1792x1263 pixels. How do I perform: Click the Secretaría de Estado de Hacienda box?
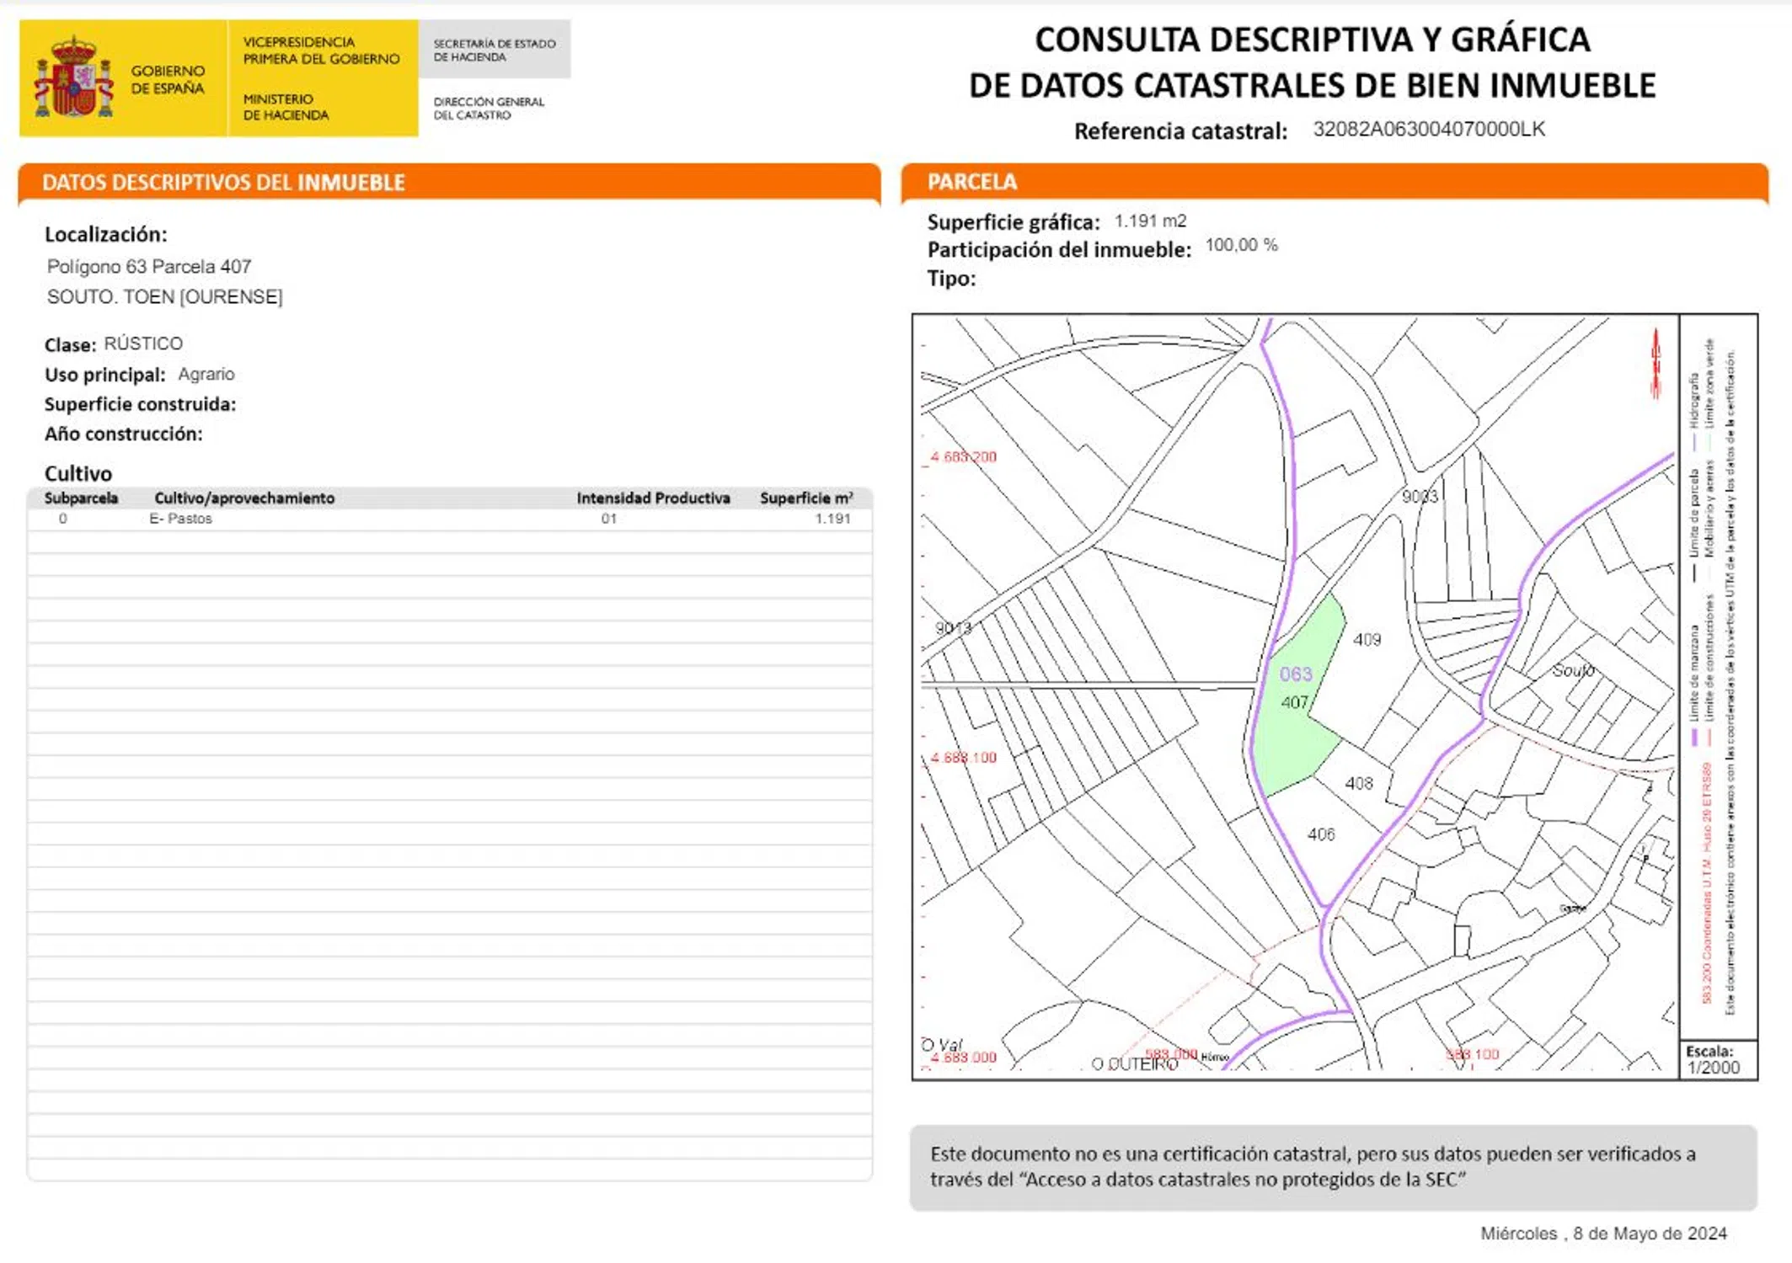[495, 50]
